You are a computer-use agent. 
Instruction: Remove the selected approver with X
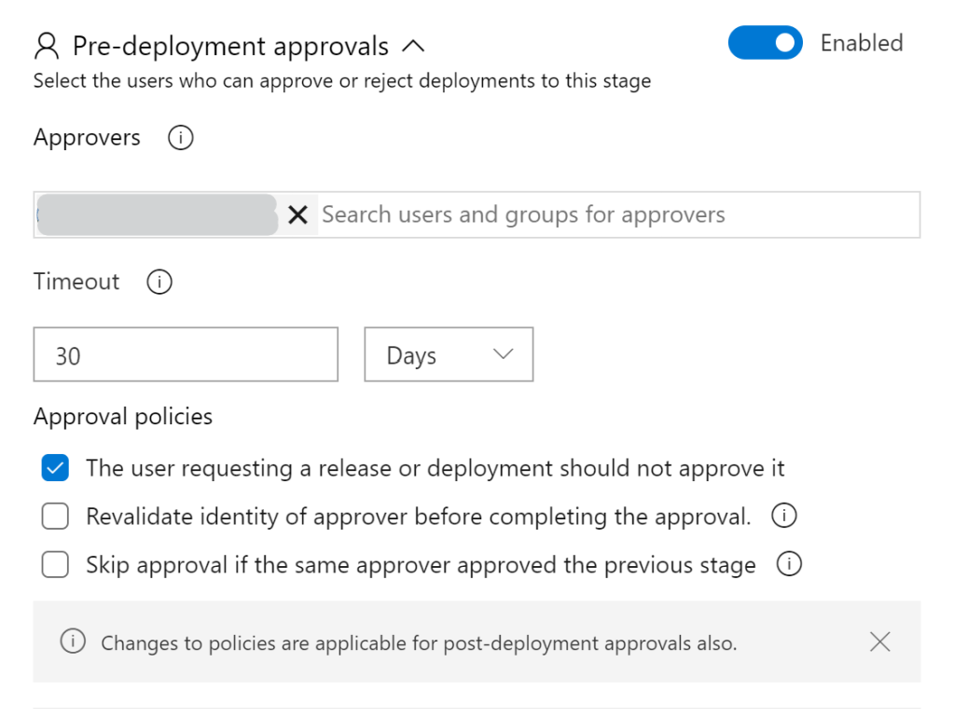click(x=297, y=215)
